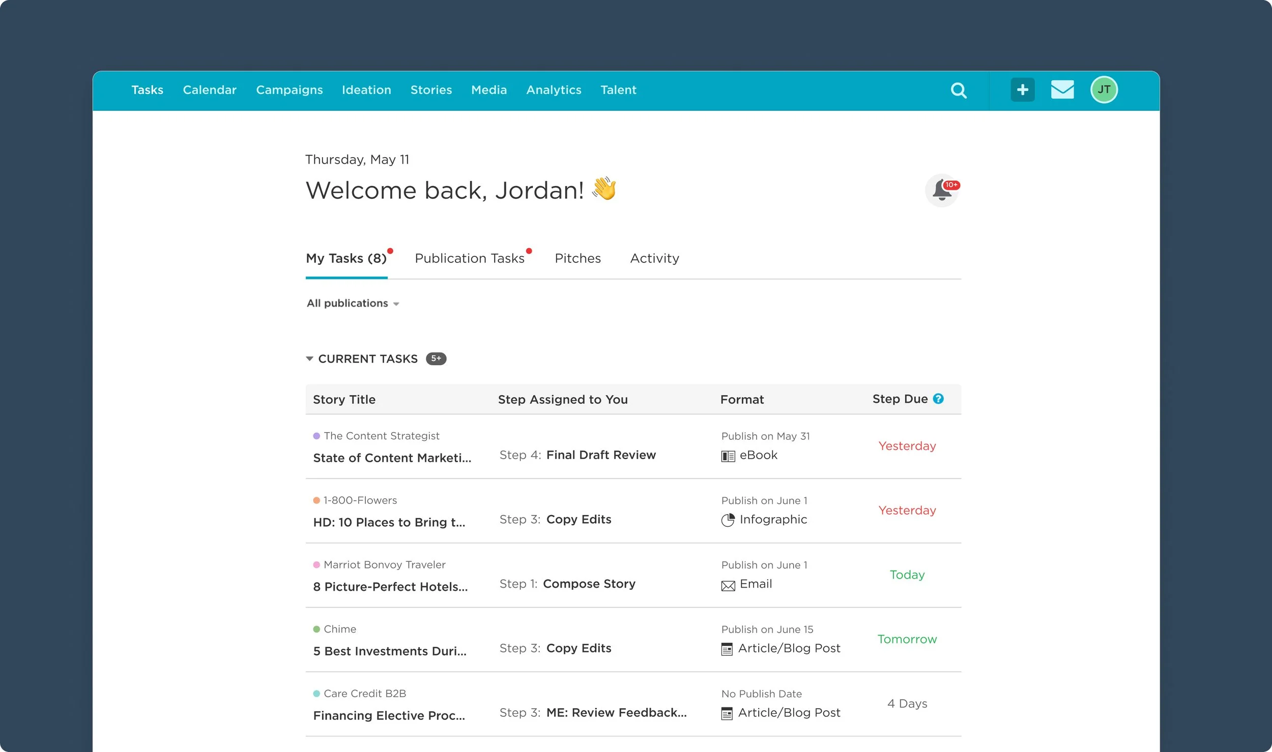Open the State of Content Marketing story
Screen dimensions: 1272x752
[x=392, y=458]
